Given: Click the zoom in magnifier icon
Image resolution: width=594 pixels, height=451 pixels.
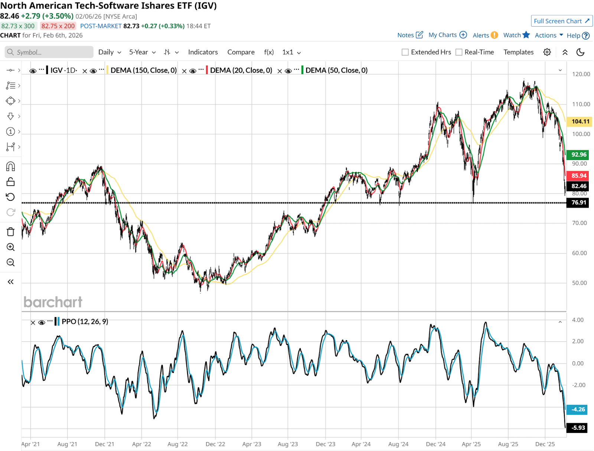Looking at the screenshot, I should click(x=10, y=247).
